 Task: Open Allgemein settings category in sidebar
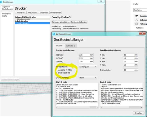(6, 7)
